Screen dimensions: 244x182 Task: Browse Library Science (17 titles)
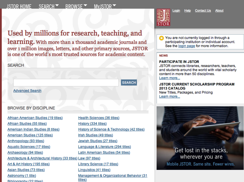click(x=98, y=164)
